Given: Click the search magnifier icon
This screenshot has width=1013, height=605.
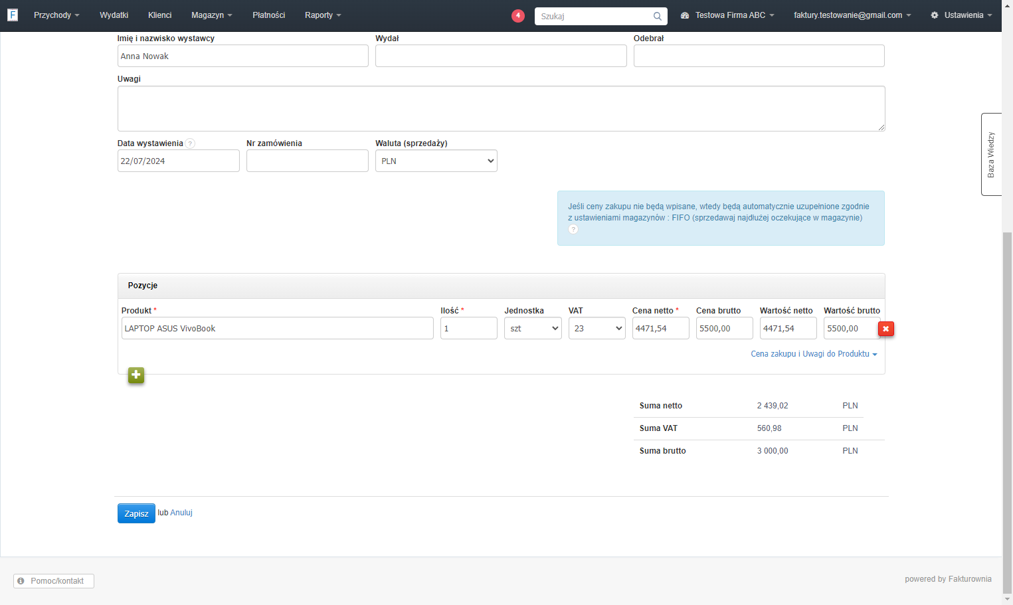Looking at the screenshot, I should (x=657, y=16).
